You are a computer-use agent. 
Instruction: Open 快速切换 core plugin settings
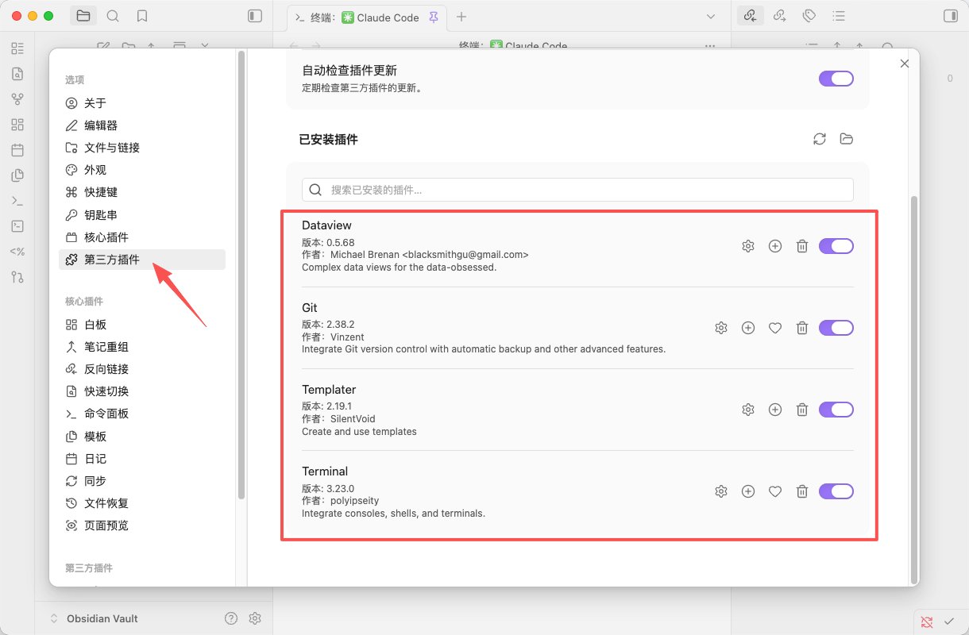pos(142,391)
